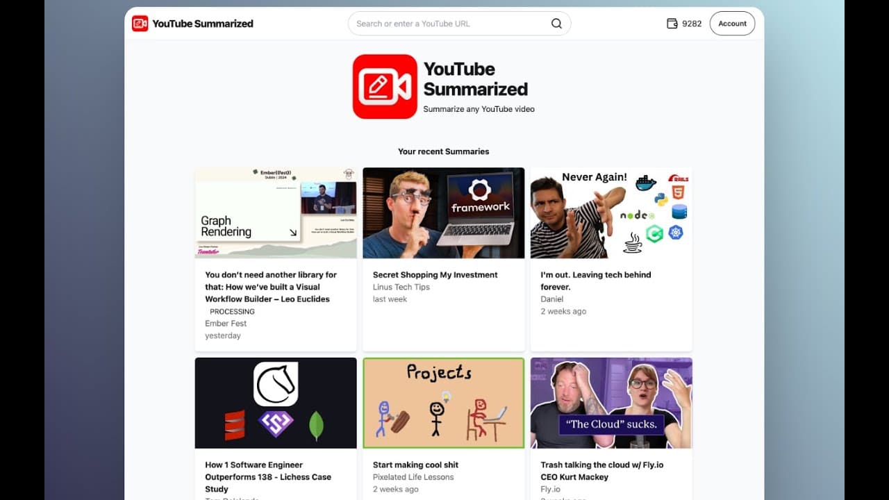The image size is (889, 500).
Task: Open How 1 Software Engineer Outperforms 138 summary
Action: (x=268, y=477)
